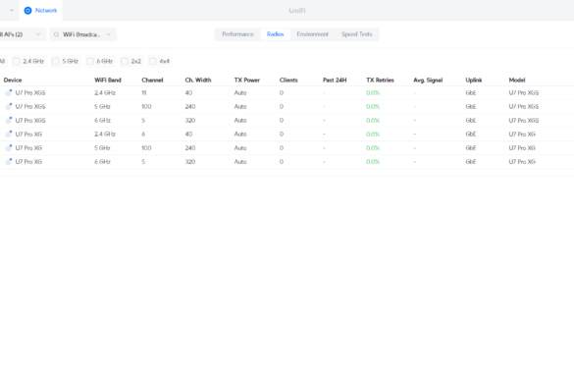574x383 pixels.
Task: Open the All APs (2) dropdown
Action: pos(22,34)
